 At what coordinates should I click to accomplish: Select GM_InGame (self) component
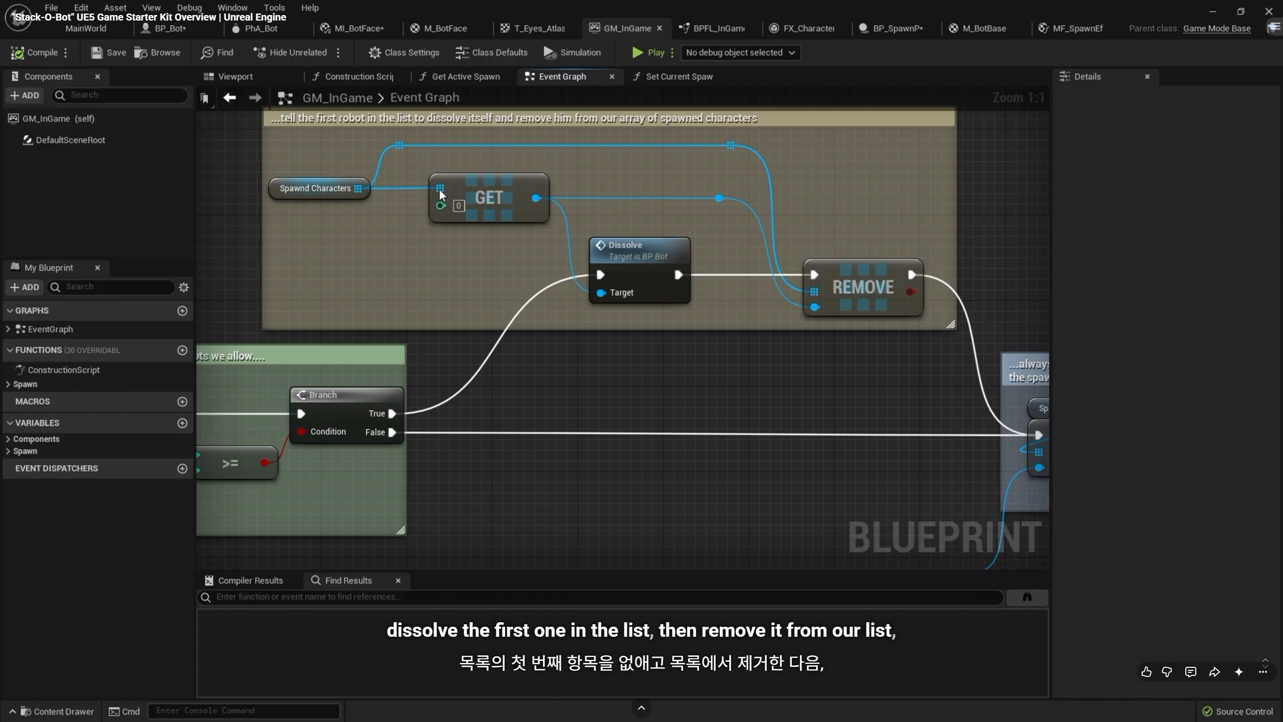pyautogui.click(x=58, y=119)
